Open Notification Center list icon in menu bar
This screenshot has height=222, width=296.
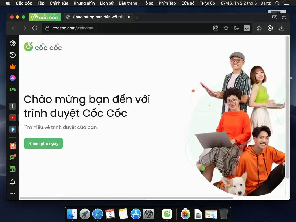(x=286, y=3)
